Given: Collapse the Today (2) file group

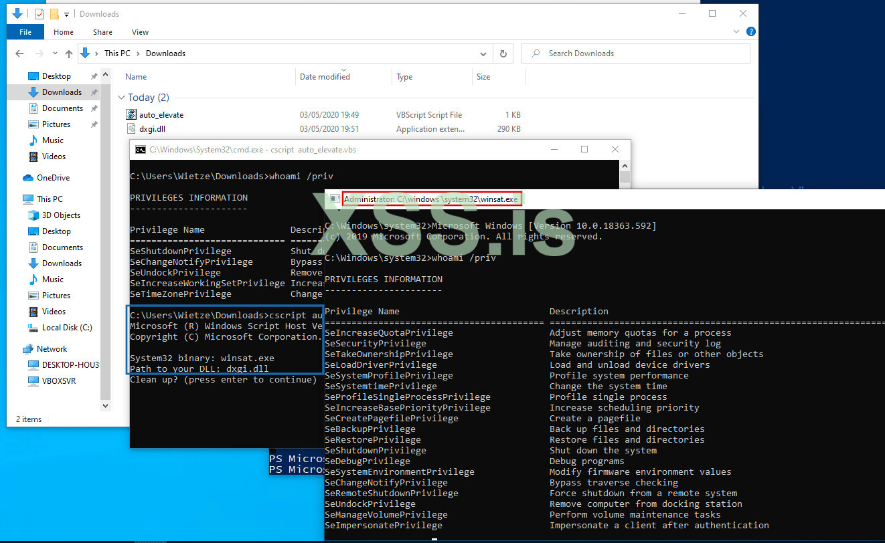Looking at the screenshot, I should pos(121,98).
